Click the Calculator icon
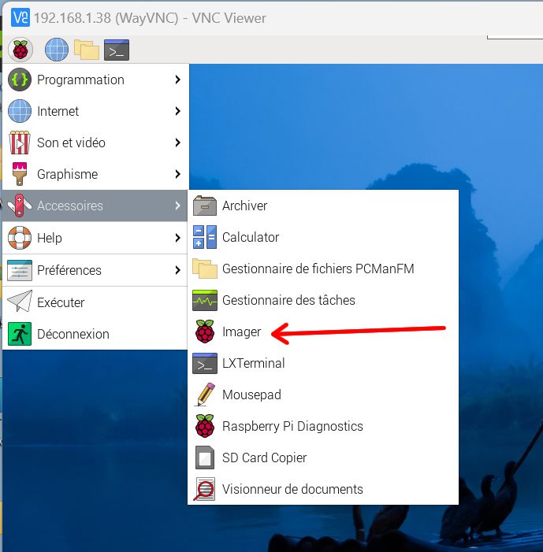543x552 pixels. (x=205, y=237)
